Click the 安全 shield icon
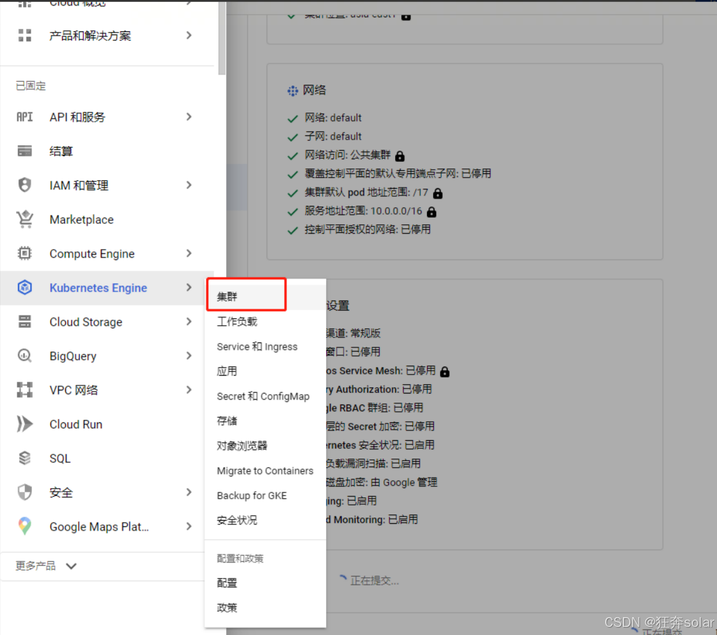The image size is (717, 635). click(x=25, y=492)
